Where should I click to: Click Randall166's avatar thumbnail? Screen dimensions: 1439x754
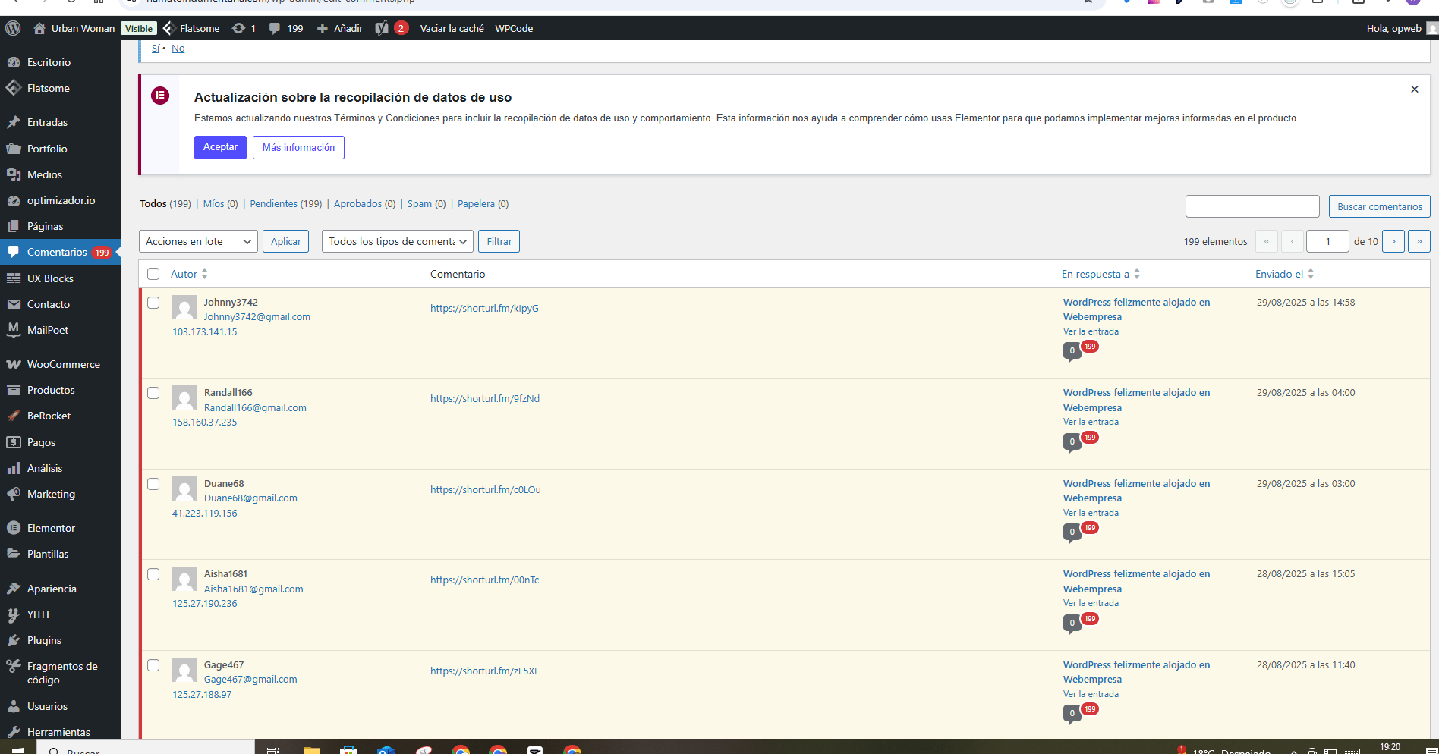pos(184,398)
